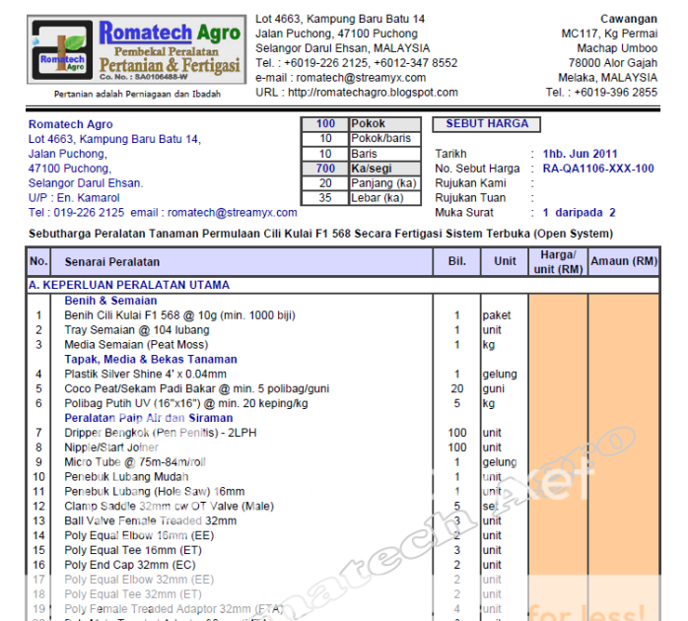The image size is (688, 621).
Task: Select the 35 Lebar (ka) value cell
Action: pos(325,198)
